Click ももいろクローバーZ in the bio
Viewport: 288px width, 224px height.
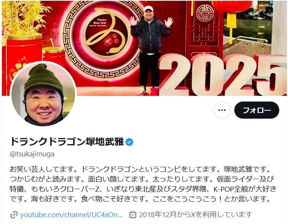(67, 189)
